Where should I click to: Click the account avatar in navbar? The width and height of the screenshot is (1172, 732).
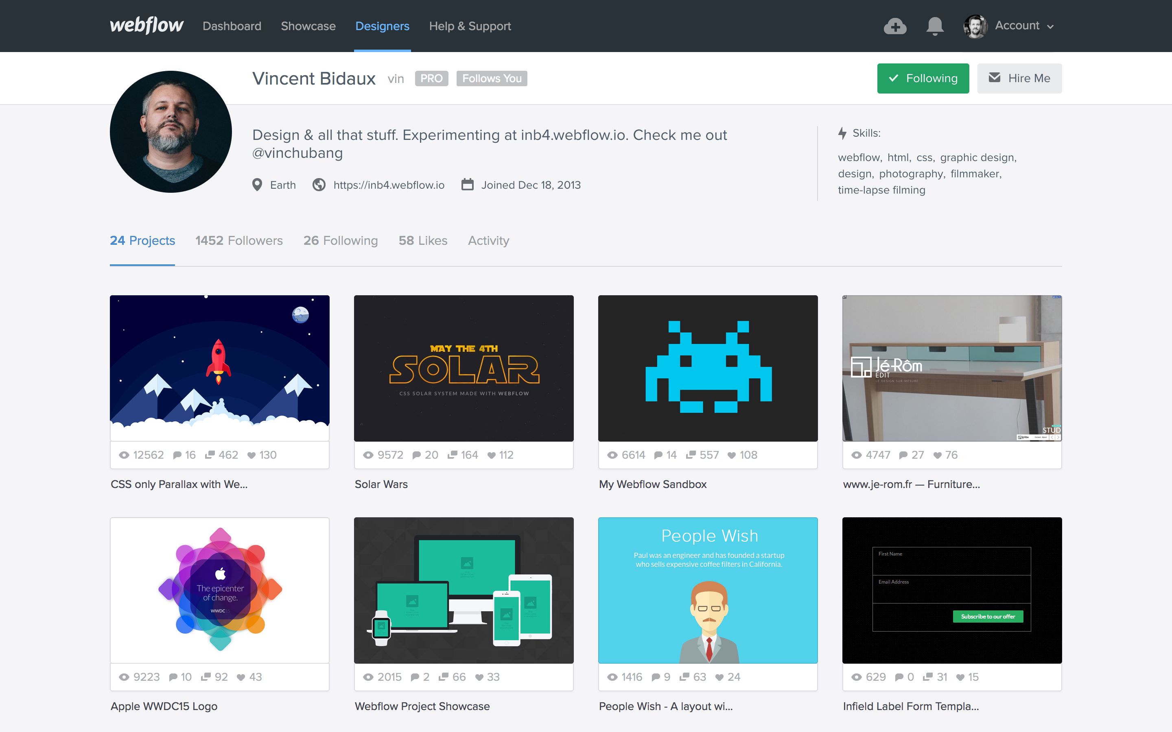click(975, 26)
